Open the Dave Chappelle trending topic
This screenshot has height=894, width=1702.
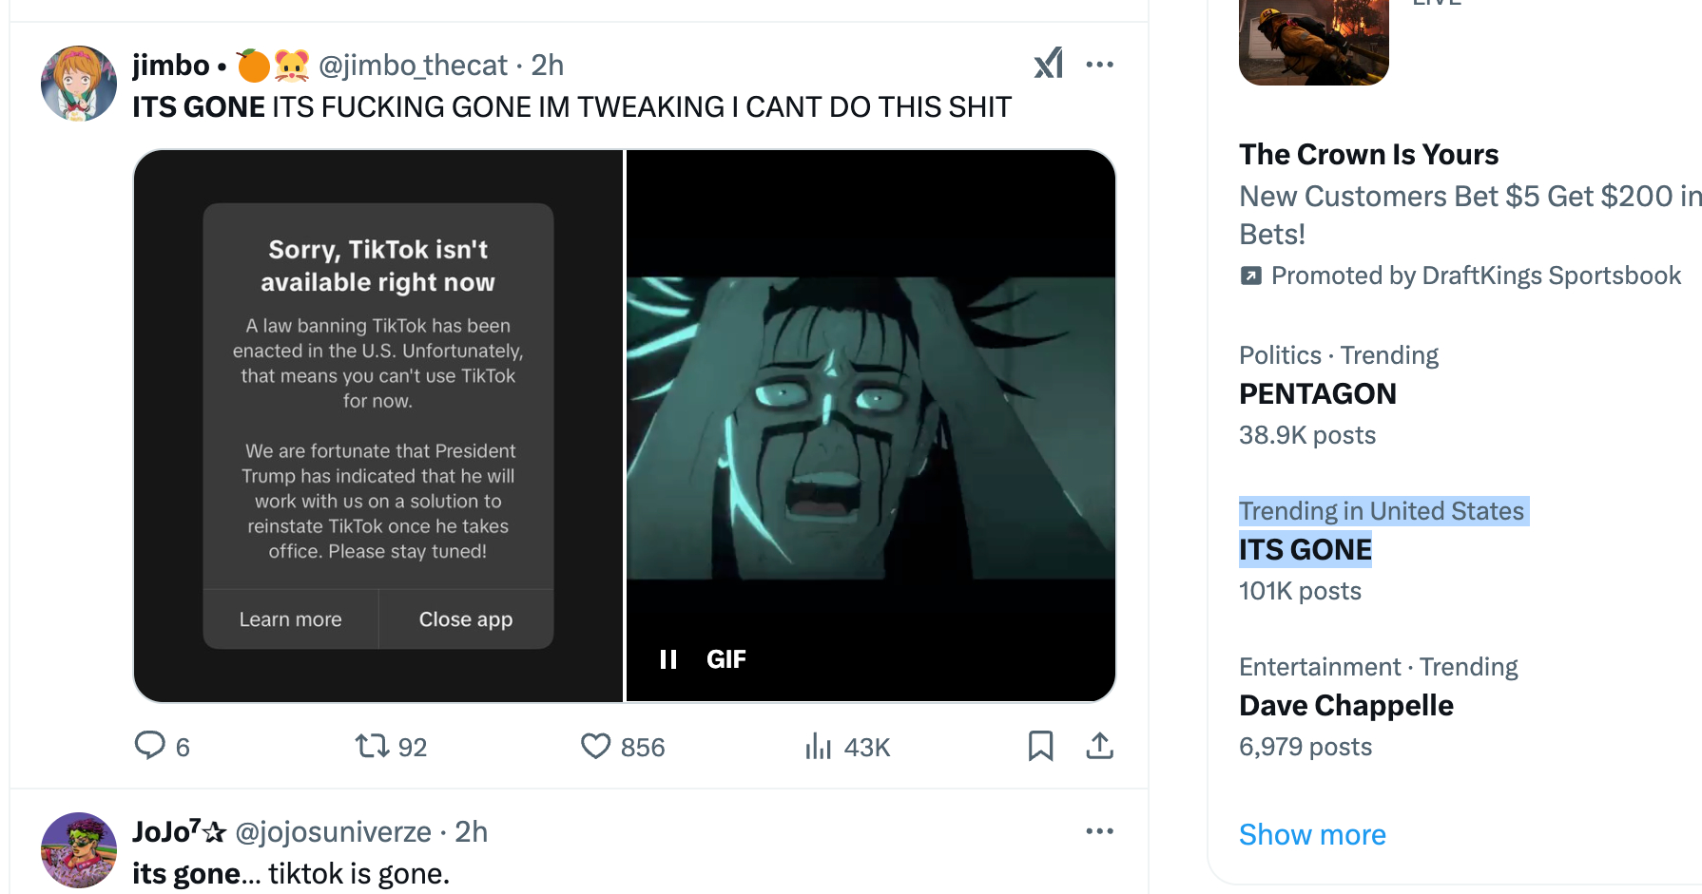pyautogui.click(x=1345, y=705)
